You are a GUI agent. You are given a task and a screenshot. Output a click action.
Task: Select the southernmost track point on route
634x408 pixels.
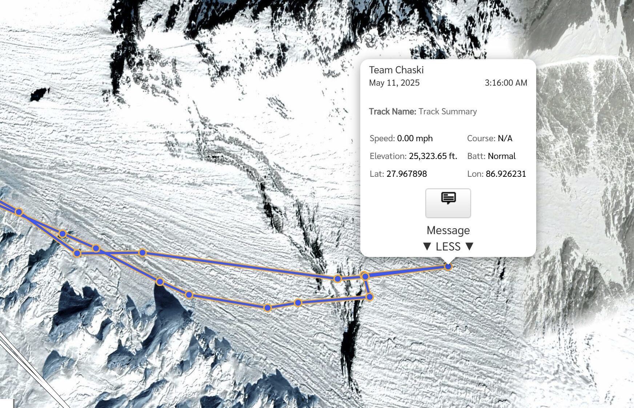click(x=268, y=308)
